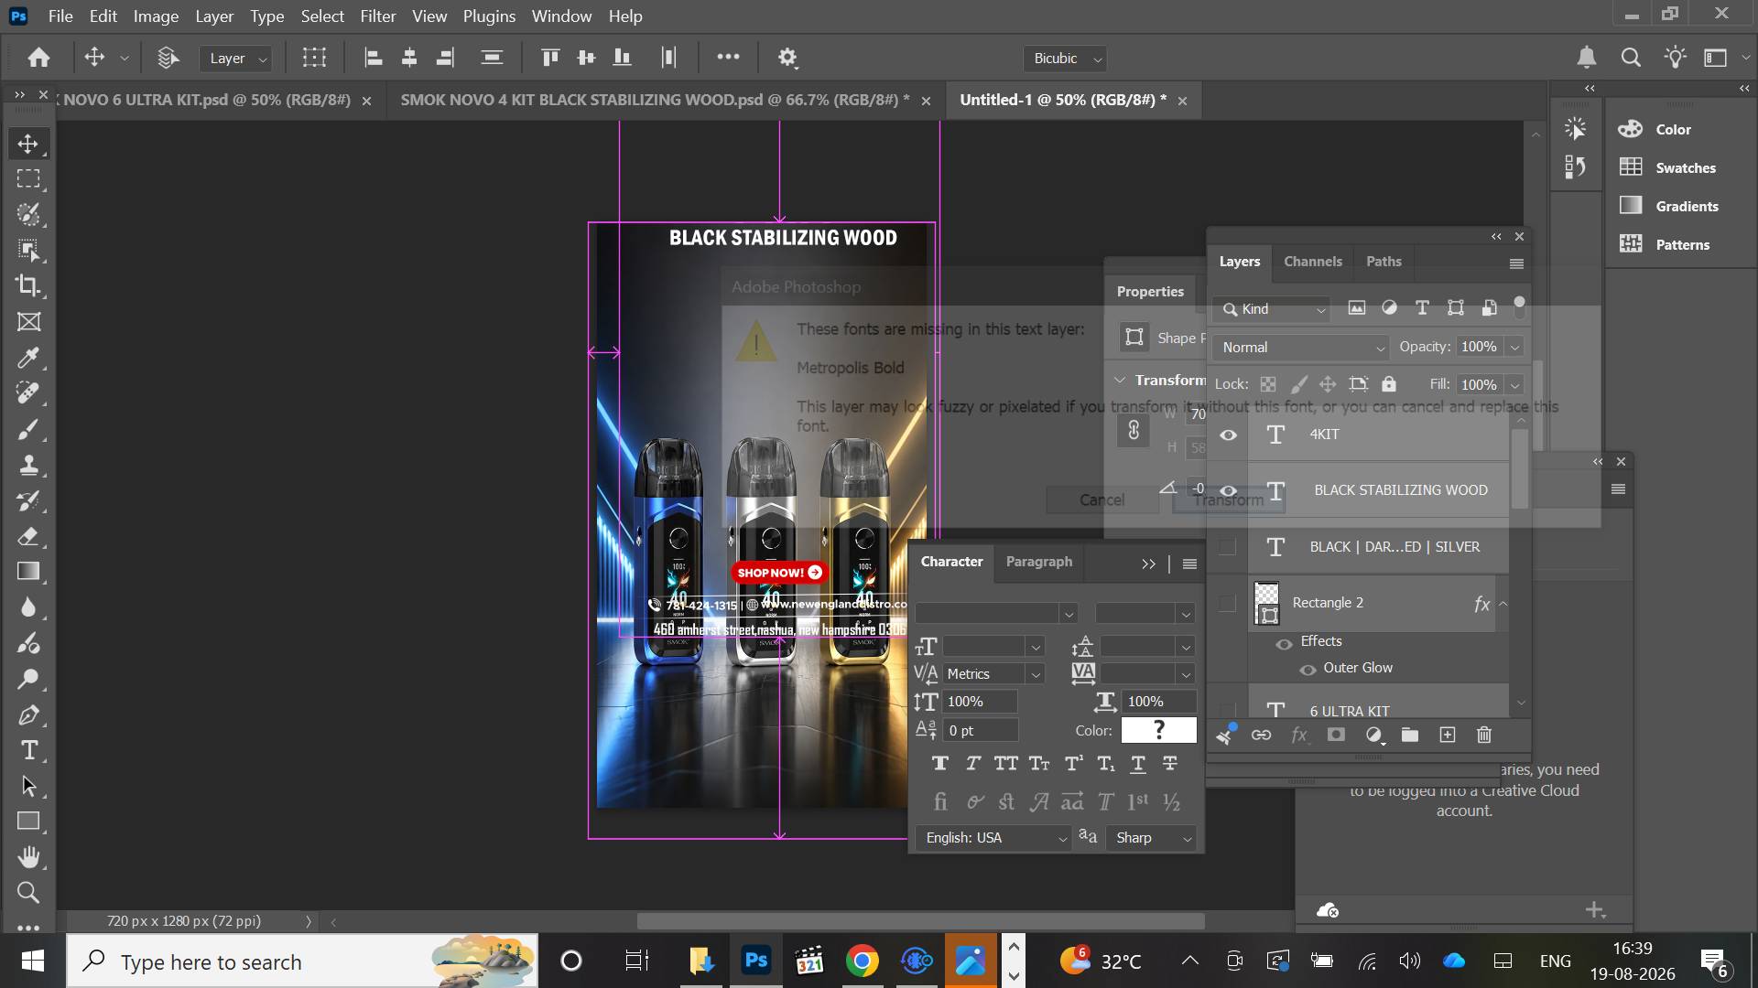Screen dimensions: 1758x988
Task: Open the Filter menu
Action: pos(377,16)
